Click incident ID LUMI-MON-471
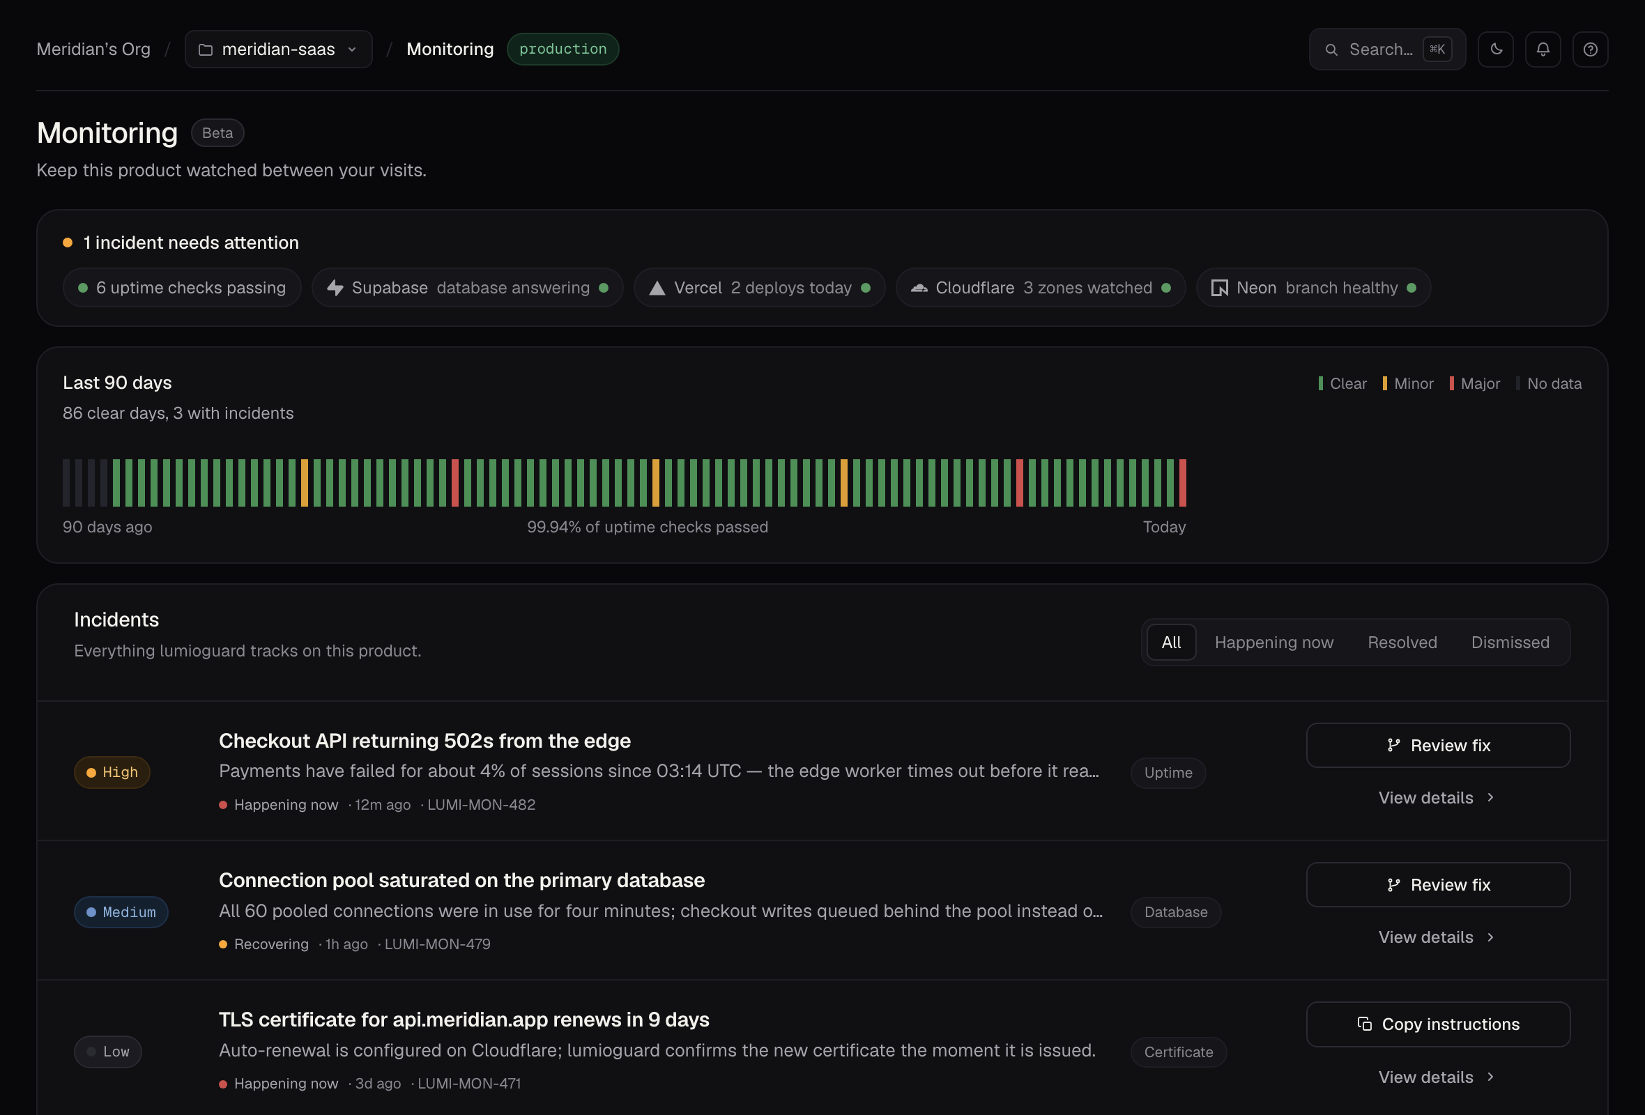 click(469, 1083)
